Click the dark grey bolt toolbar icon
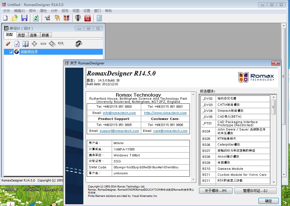 click(78, 18)
